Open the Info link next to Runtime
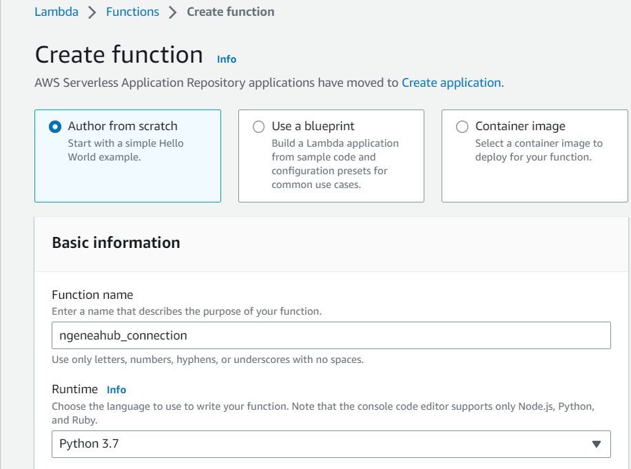The height and width of the screenshot is (469, 631). 116,390
